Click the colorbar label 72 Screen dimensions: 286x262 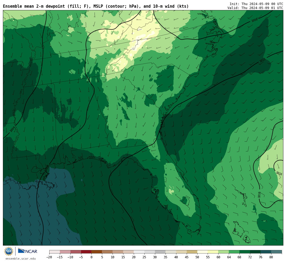250,257
